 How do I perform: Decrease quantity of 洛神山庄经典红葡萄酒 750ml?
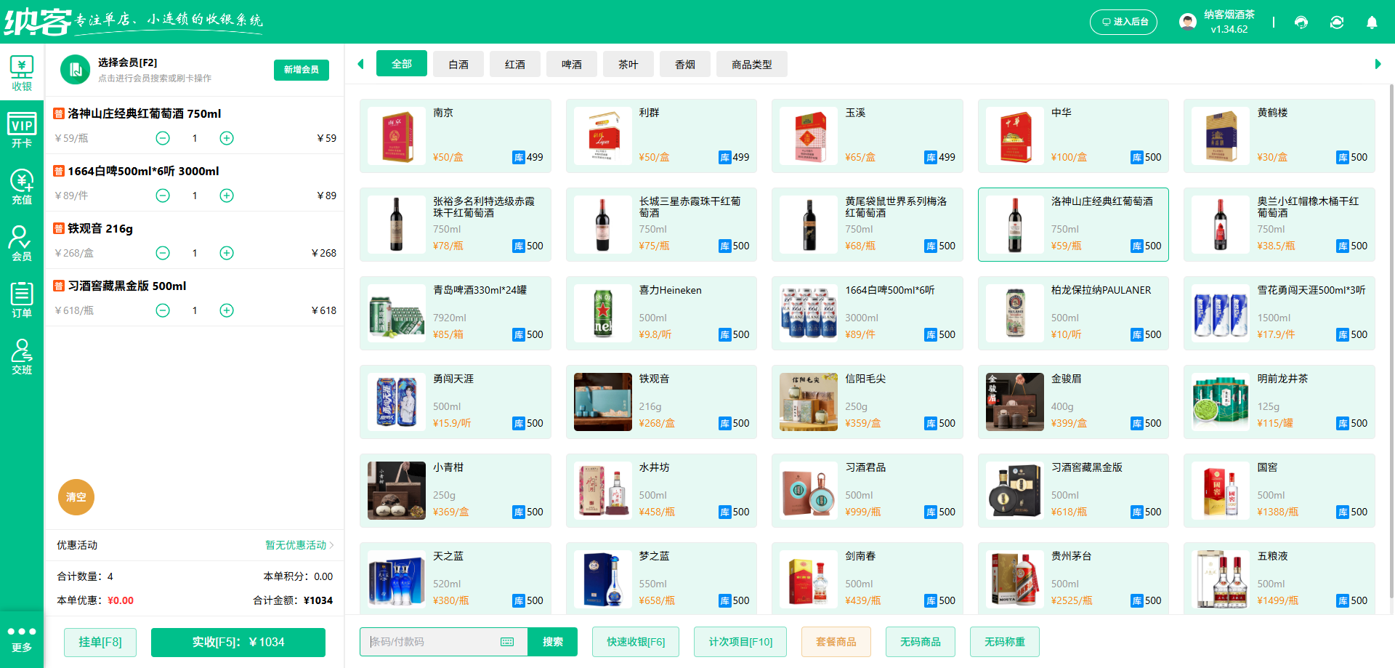(x=163, y=138)
